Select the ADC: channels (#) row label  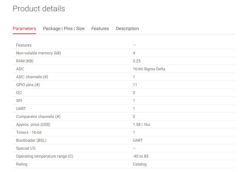pyautogui.click(x=32, y=77)
